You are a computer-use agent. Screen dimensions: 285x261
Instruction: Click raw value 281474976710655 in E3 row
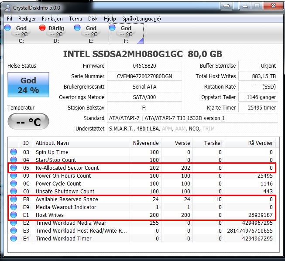[250, 230]
